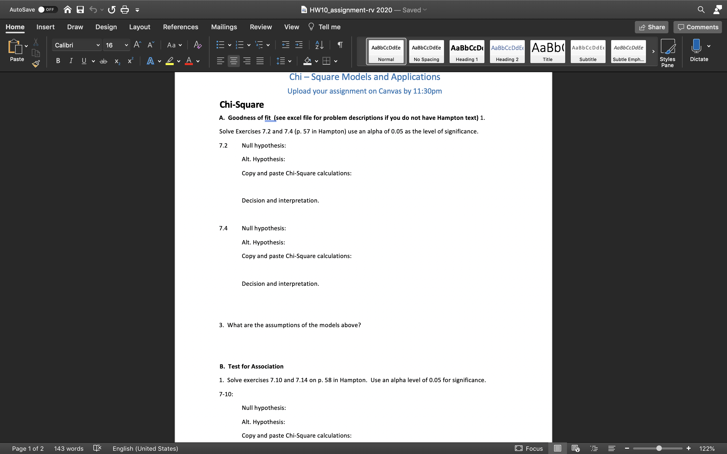The width and height of the screenshot is (727, 454).
Task: Click the Share button
Action: [x=652, y=27]
